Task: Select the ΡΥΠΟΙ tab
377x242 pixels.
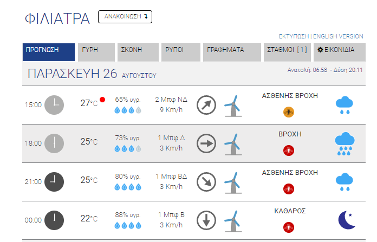Action: (x=181, y=52)
